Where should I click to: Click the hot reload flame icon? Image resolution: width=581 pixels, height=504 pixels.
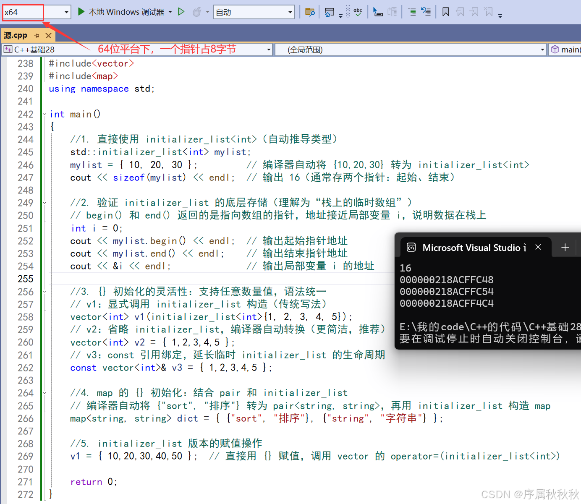tap(196, 12)
